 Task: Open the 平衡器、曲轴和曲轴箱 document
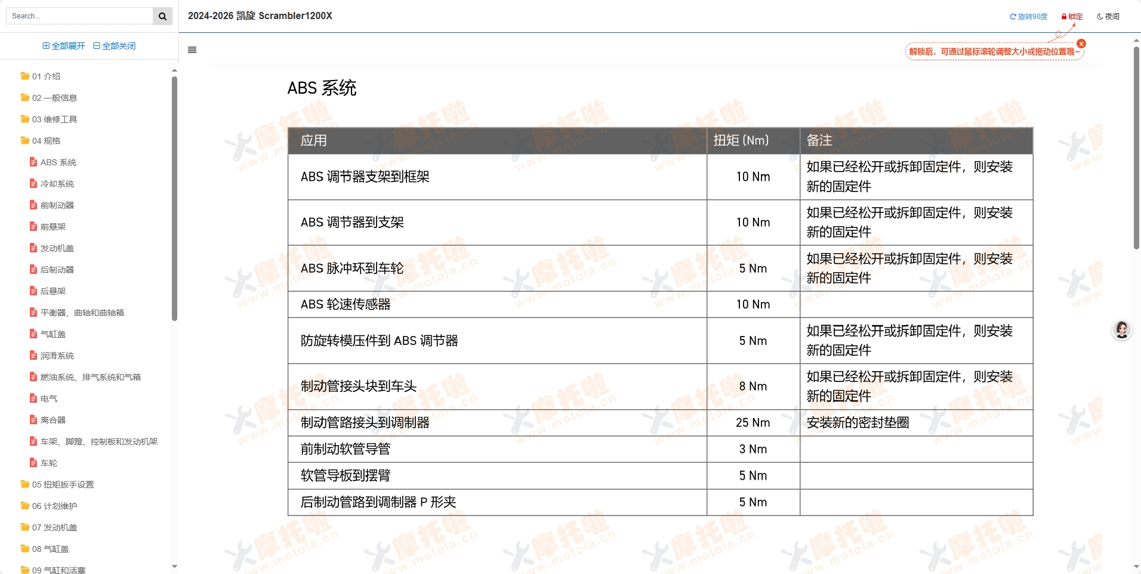pos(77,313)
